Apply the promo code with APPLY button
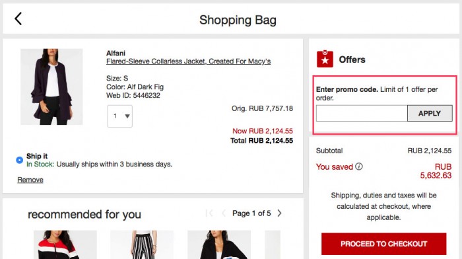 (430, 113)
